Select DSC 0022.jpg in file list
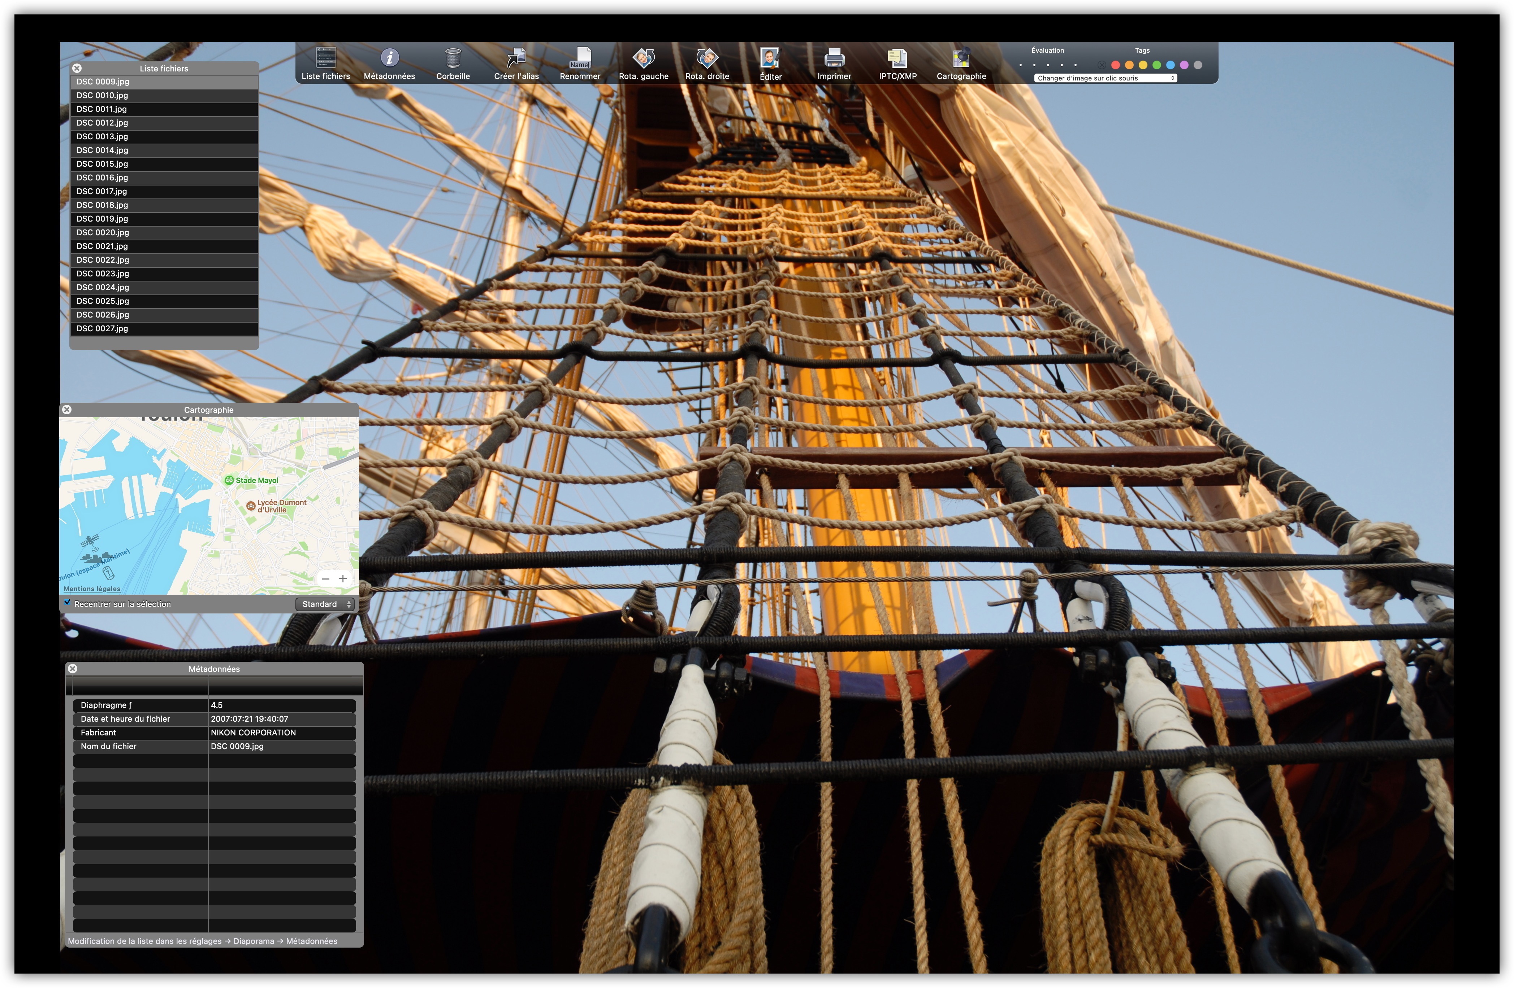1514x988 pixels. [x=164, y=259]
